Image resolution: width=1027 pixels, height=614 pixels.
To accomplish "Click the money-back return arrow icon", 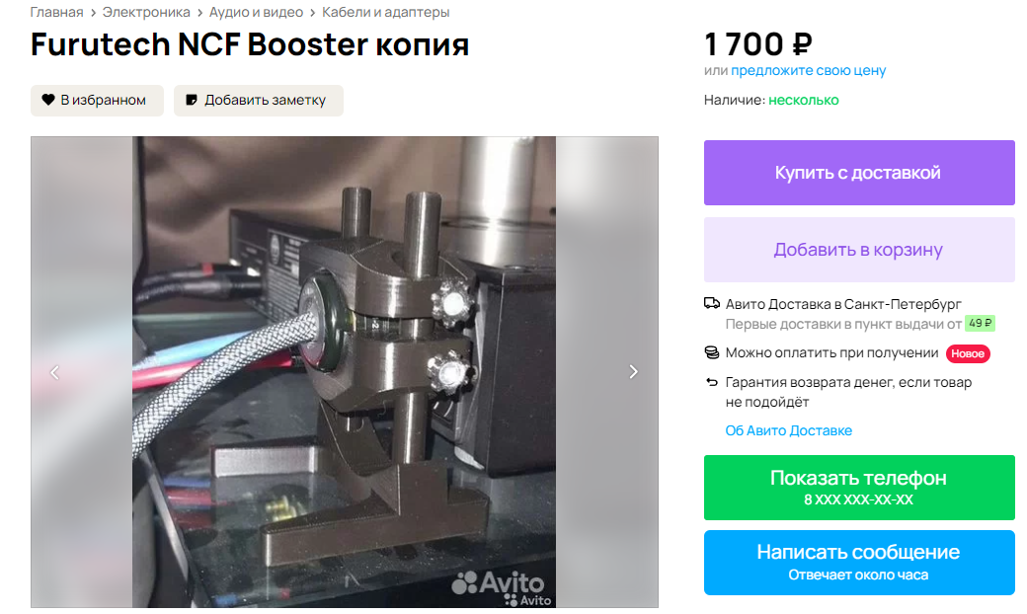I will pyautogui.click(x=711, y=382).
